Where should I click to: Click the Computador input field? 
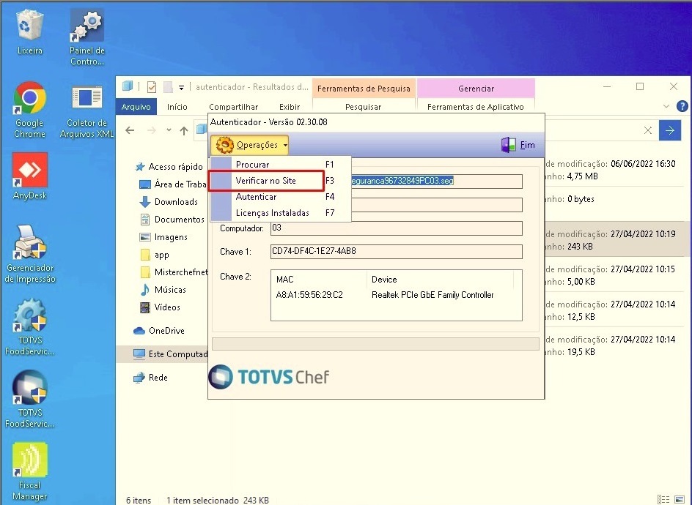click(x=397, y=228)
